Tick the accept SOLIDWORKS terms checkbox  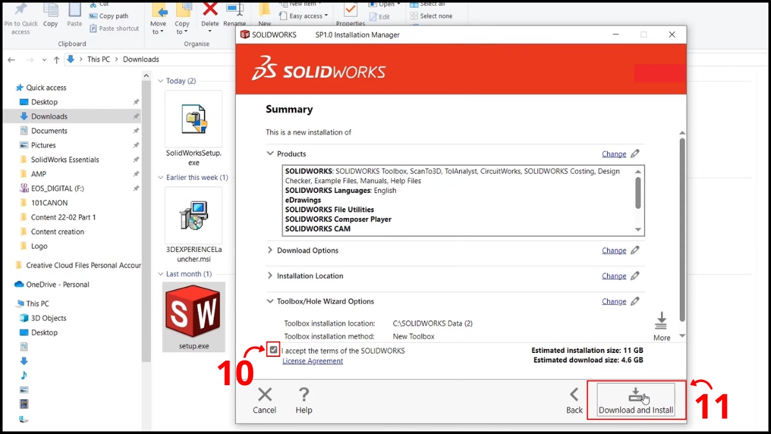(274, 350)
